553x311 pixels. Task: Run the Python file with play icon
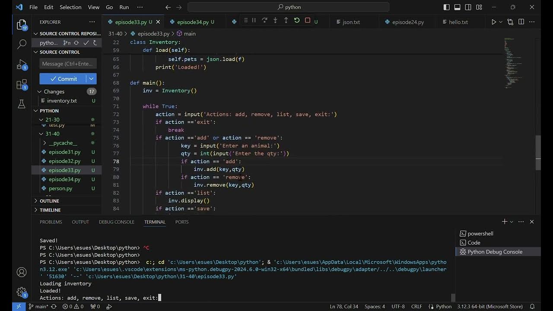coord(494,22)
